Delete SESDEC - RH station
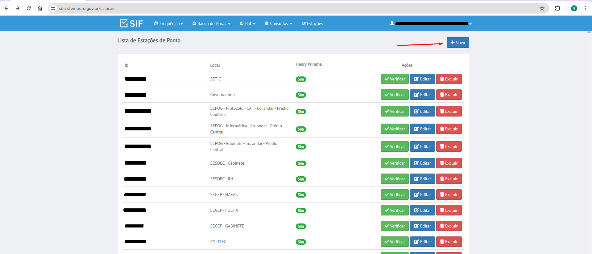Viewport: 592px width, 254px height. (449, 179)
